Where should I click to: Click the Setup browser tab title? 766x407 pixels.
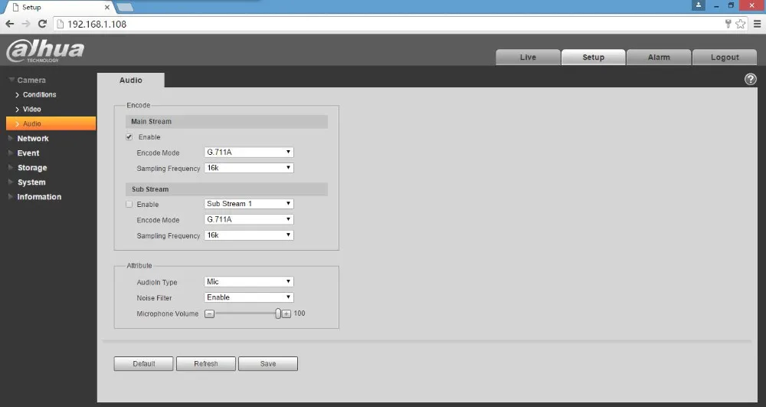[31, 8]
